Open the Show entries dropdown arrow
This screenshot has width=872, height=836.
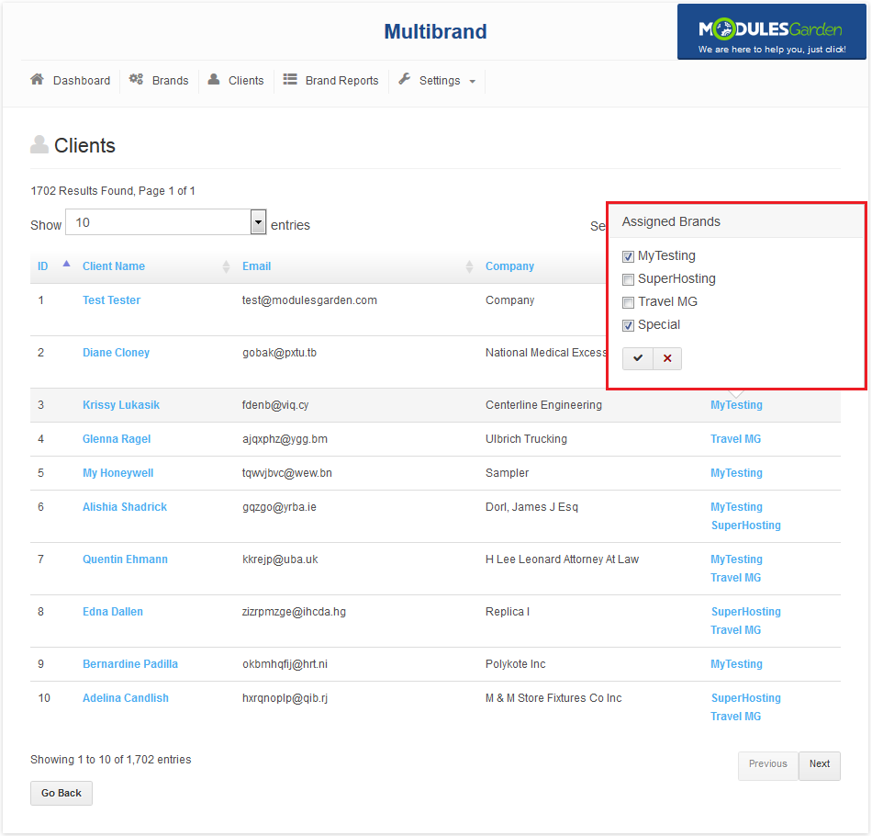coord(258,222)
